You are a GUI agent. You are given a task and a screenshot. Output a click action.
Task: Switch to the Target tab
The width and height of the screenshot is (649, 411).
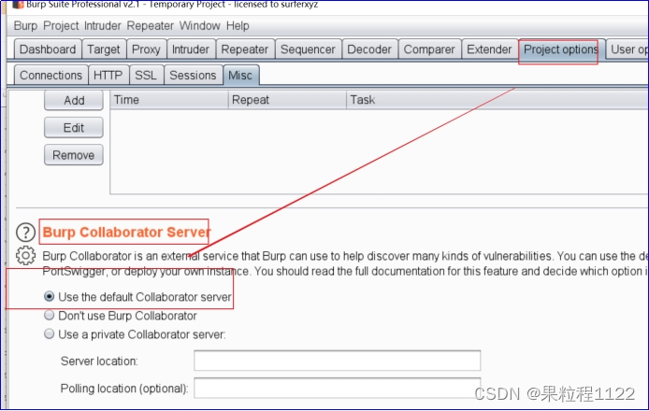(104, 50)
